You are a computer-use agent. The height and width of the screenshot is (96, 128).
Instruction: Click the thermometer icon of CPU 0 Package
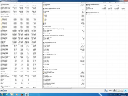44,5
